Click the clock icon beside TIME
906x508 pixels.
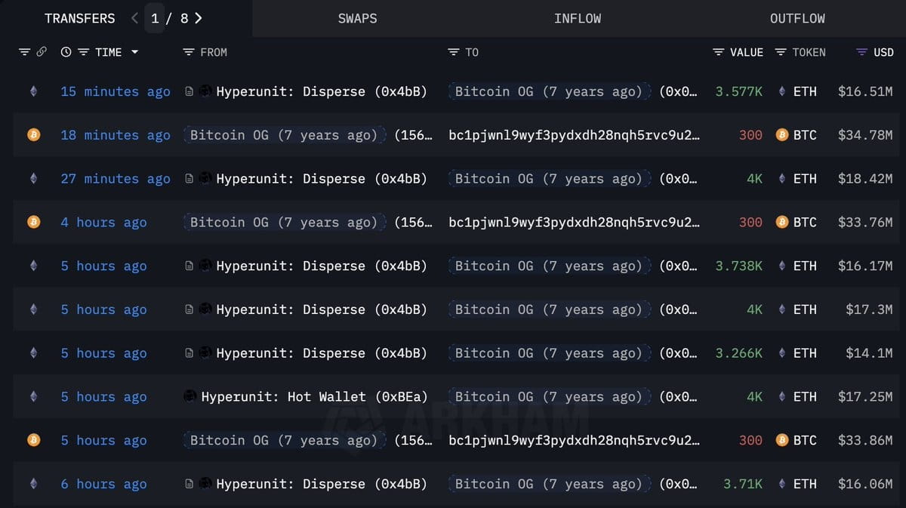click(x=66, y=52)
